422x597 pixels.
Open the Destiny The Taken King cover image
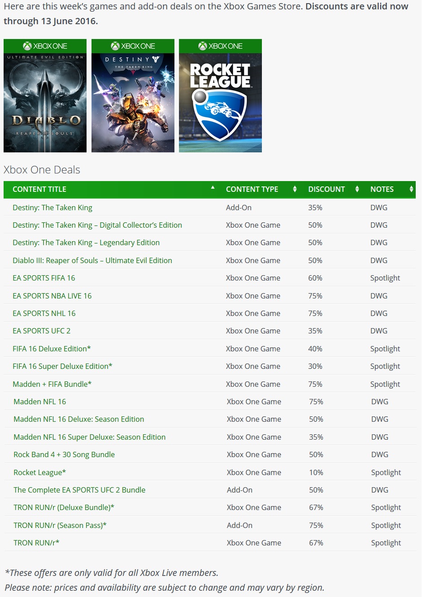coord(133,95)
